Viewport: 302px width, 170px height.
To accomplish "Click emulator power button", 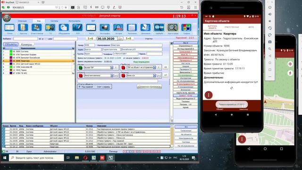I will [x=270, y=8].
